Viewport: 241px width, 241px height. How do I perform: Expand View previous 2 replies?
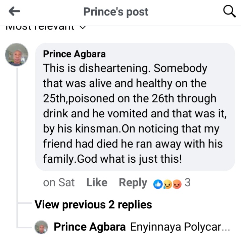point(93,204)
